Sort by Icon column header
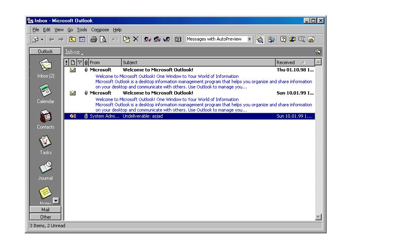This screenshot has height=243, width=400. pos(73,62)
